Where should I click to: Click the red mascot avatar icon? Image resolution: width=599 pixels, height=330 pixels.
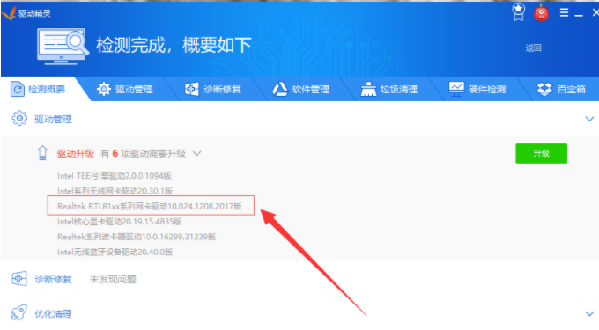pos(541,13)
